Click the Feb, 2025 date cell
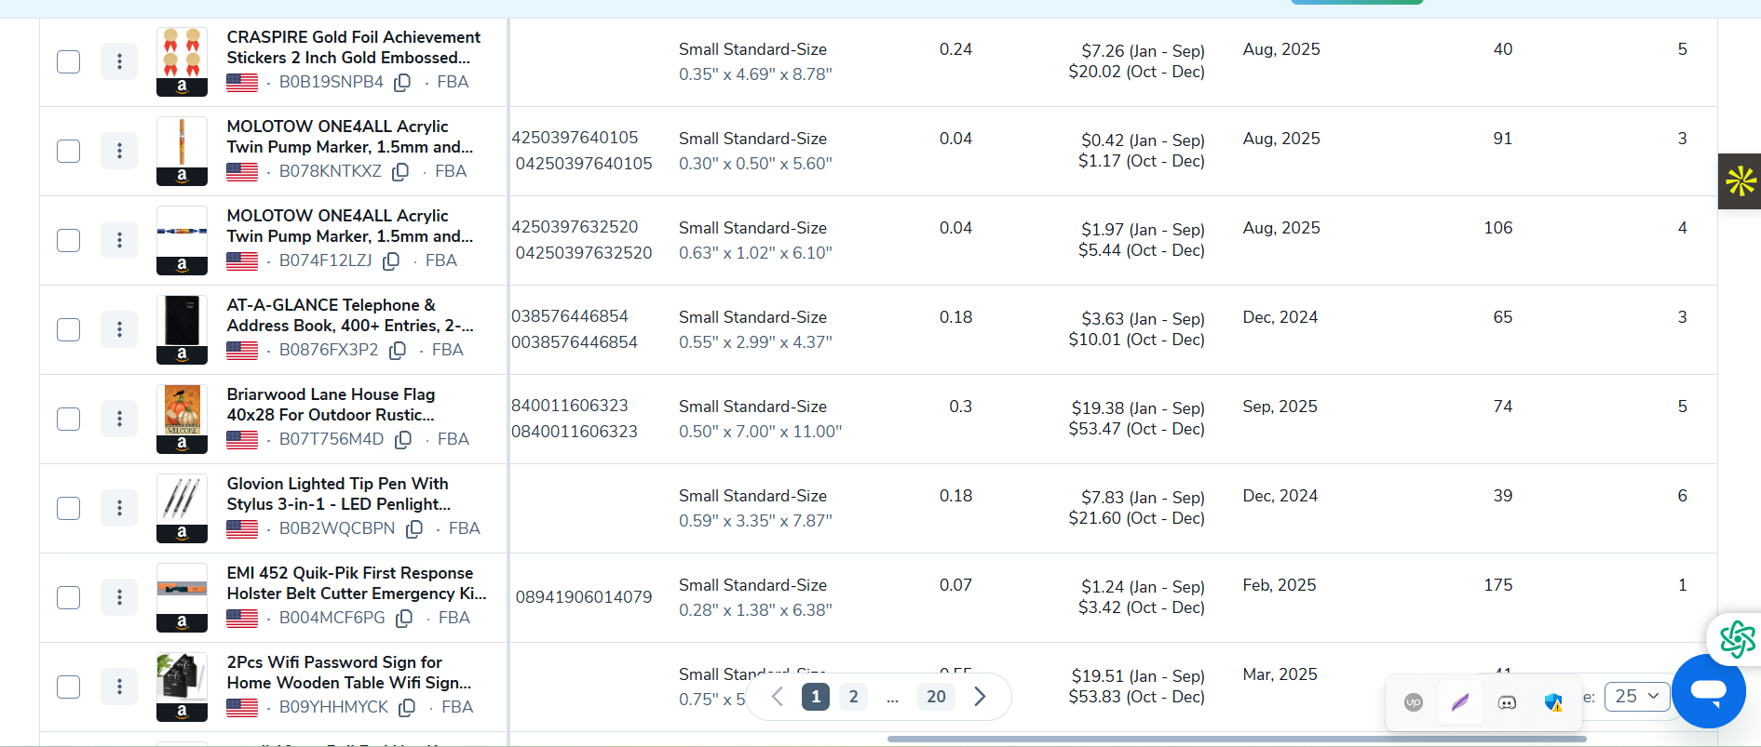Screen dimensions: 1761x747 (x=1280, y=585)
